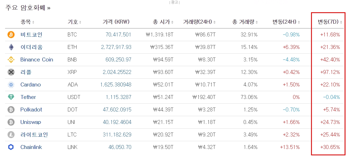Click the Binance Coin yellow icon
The width and height of the screenshot is (346, 157).
11,60
